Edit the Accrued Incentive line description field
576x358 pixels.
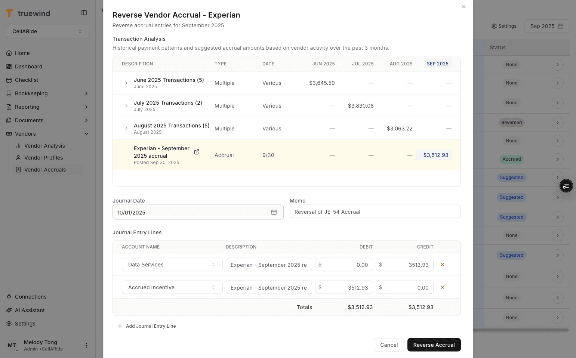269,287
